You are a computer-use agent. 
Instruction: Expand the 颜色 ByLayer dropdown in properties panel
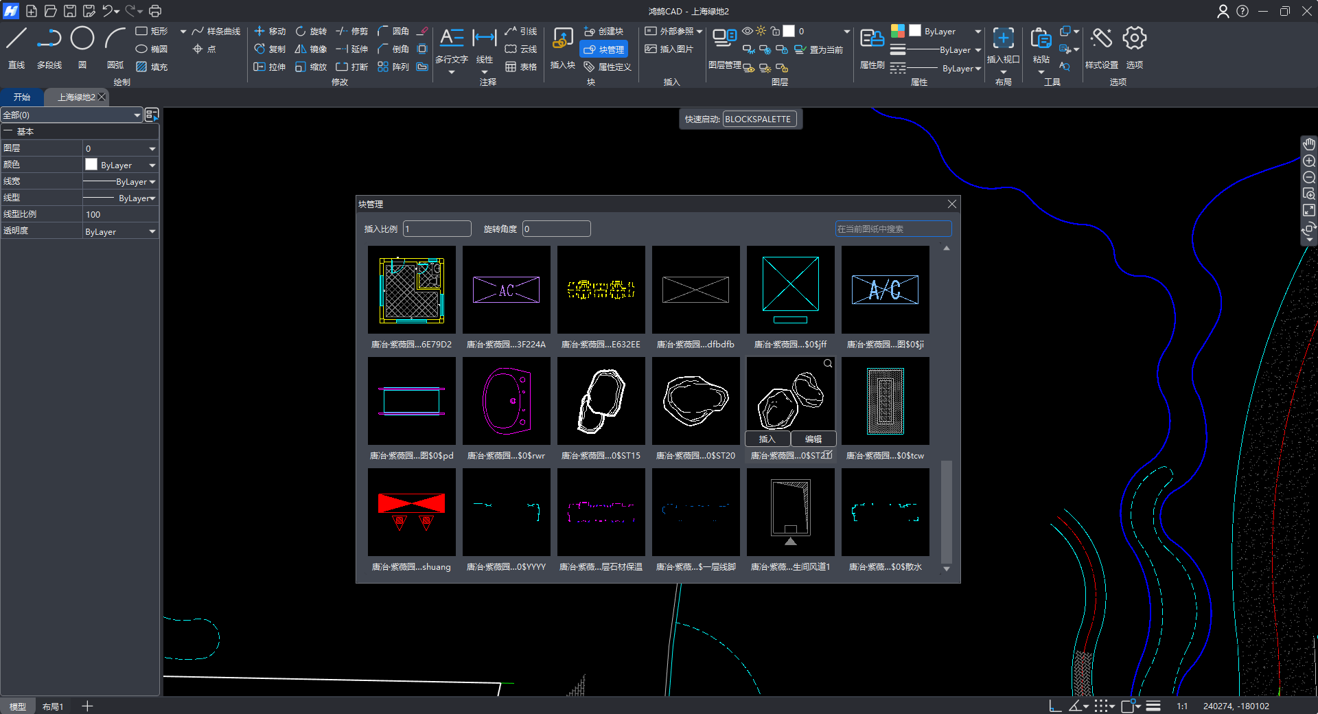tap(152, 165)
